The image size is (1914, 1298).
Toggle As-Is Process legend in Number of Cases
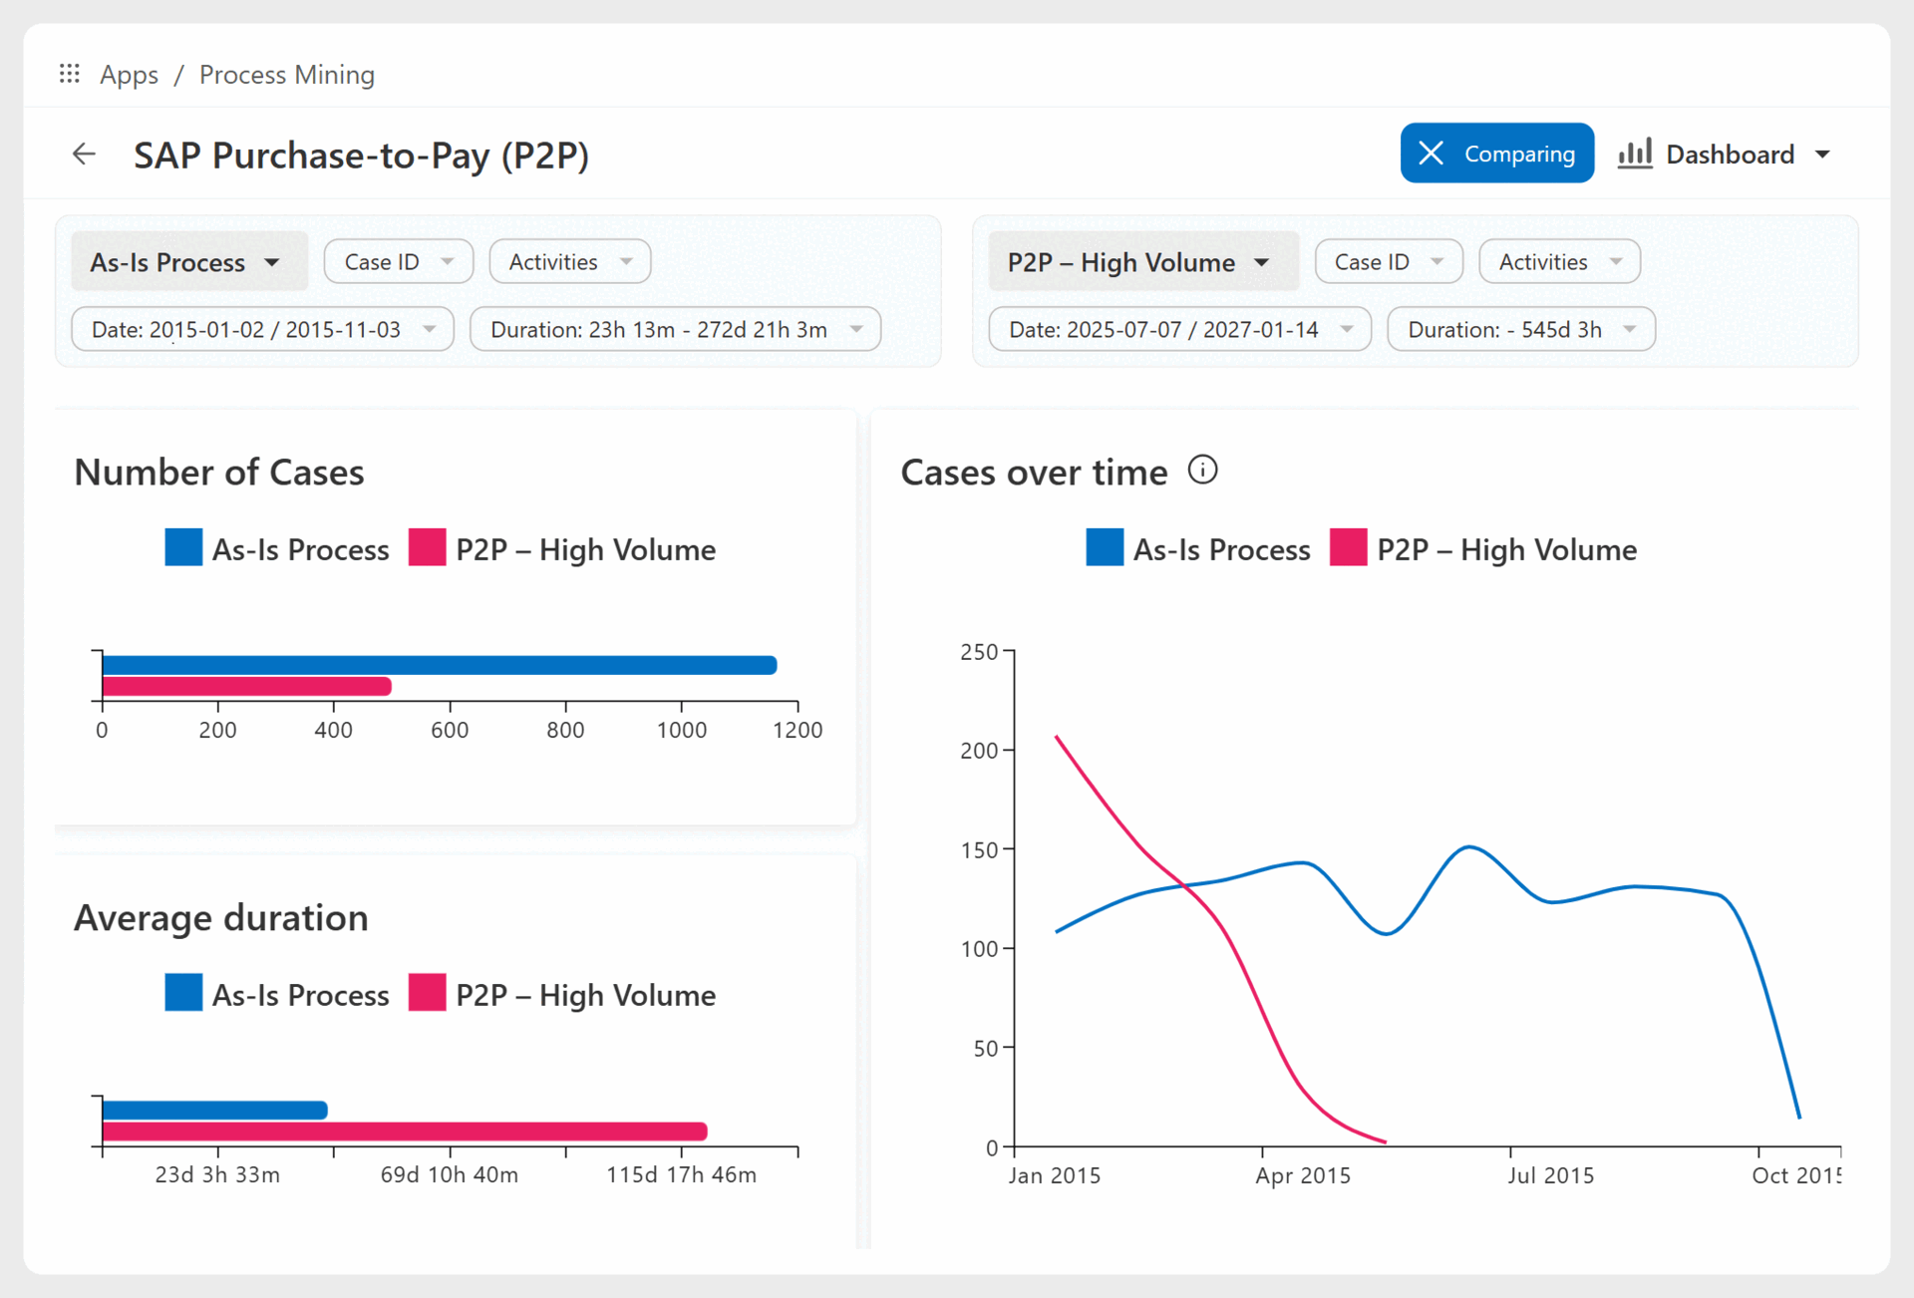(x=277, y=549)
